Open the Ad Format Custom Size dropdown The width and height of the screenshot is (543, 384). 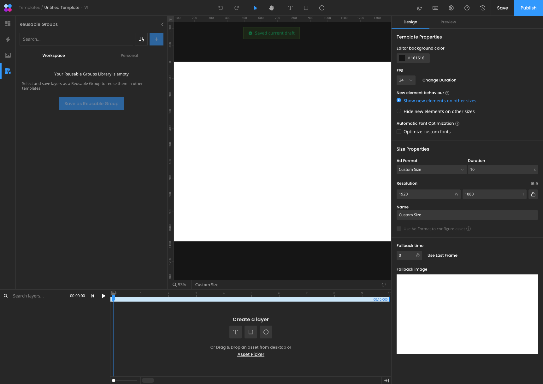point(431,170)
